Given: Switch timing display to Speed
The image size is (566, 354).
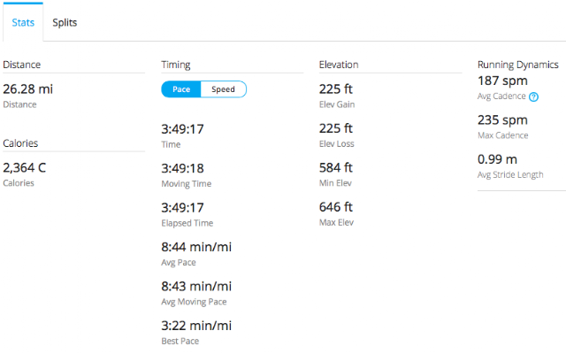Looking at the screenshot, I should pos(223,89).
